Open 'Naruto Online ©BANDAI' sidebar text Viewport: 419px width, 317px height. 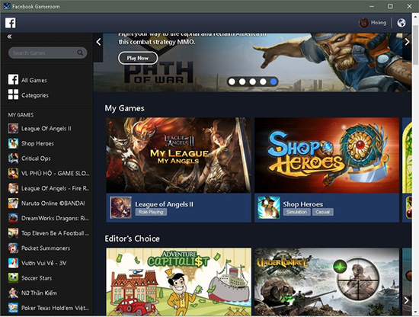53,203
